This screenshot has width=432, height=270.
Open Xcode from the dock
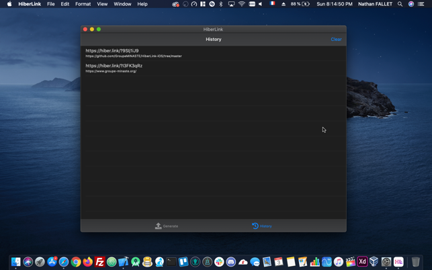click(x=123, y=261)
